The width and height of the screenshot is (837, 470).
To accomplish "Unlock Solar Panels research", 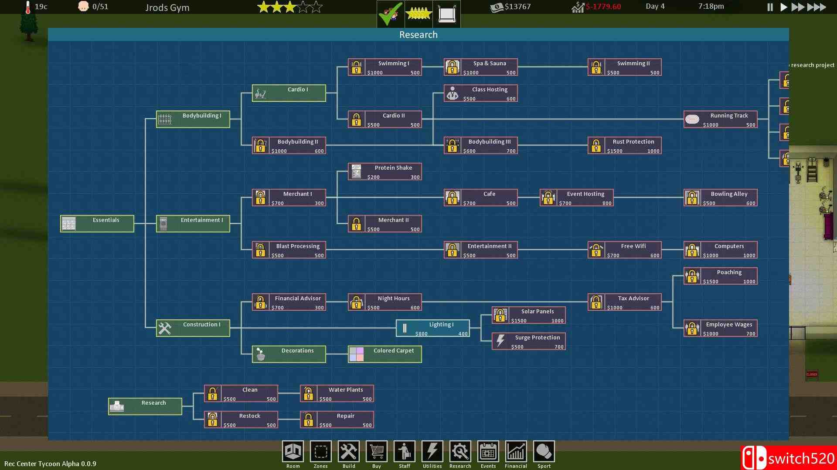I will pos(528,315).
